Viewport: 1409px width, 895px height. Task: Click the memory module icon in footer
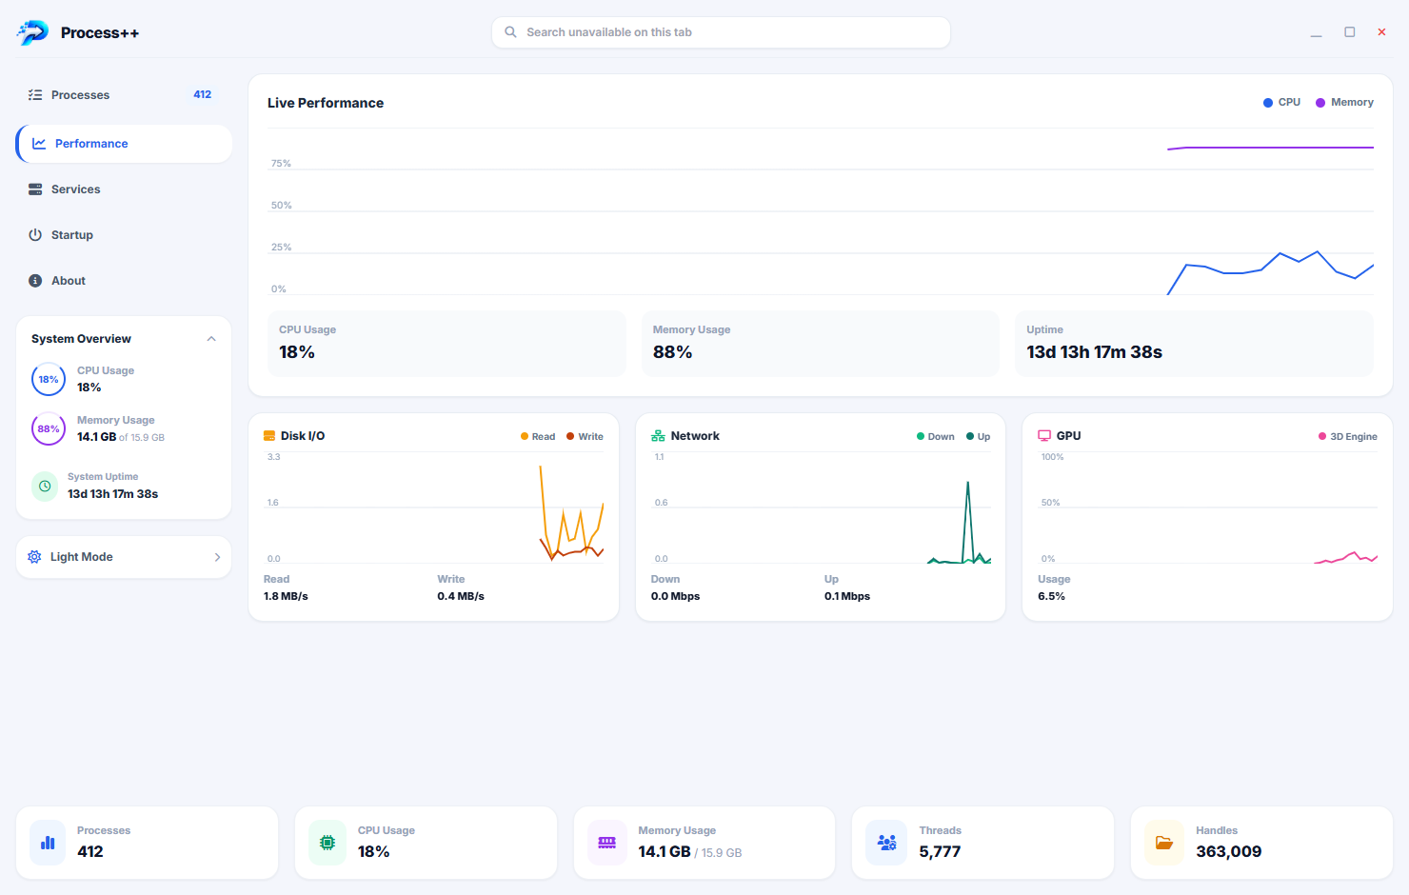606,843
